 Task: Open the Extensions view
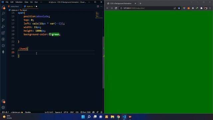(3, 33)
